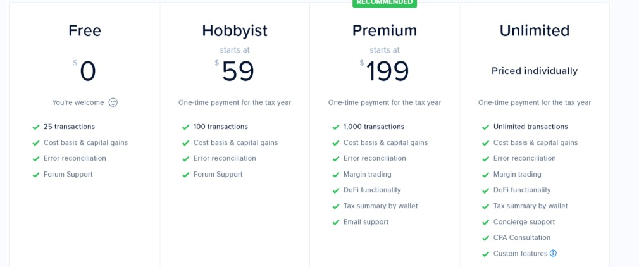
Task: Select the Premium plan heading
Action: click(385, 30)
